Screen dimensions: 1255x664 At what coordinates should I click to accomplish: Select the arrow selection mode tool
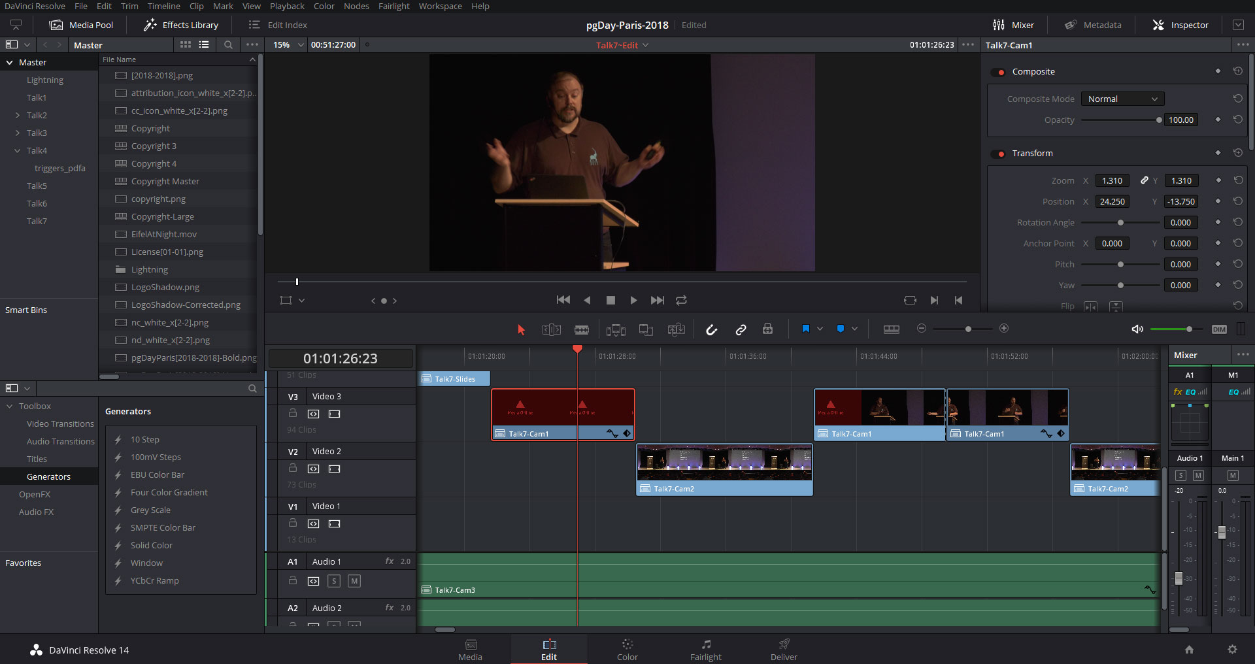click(521, 329)
